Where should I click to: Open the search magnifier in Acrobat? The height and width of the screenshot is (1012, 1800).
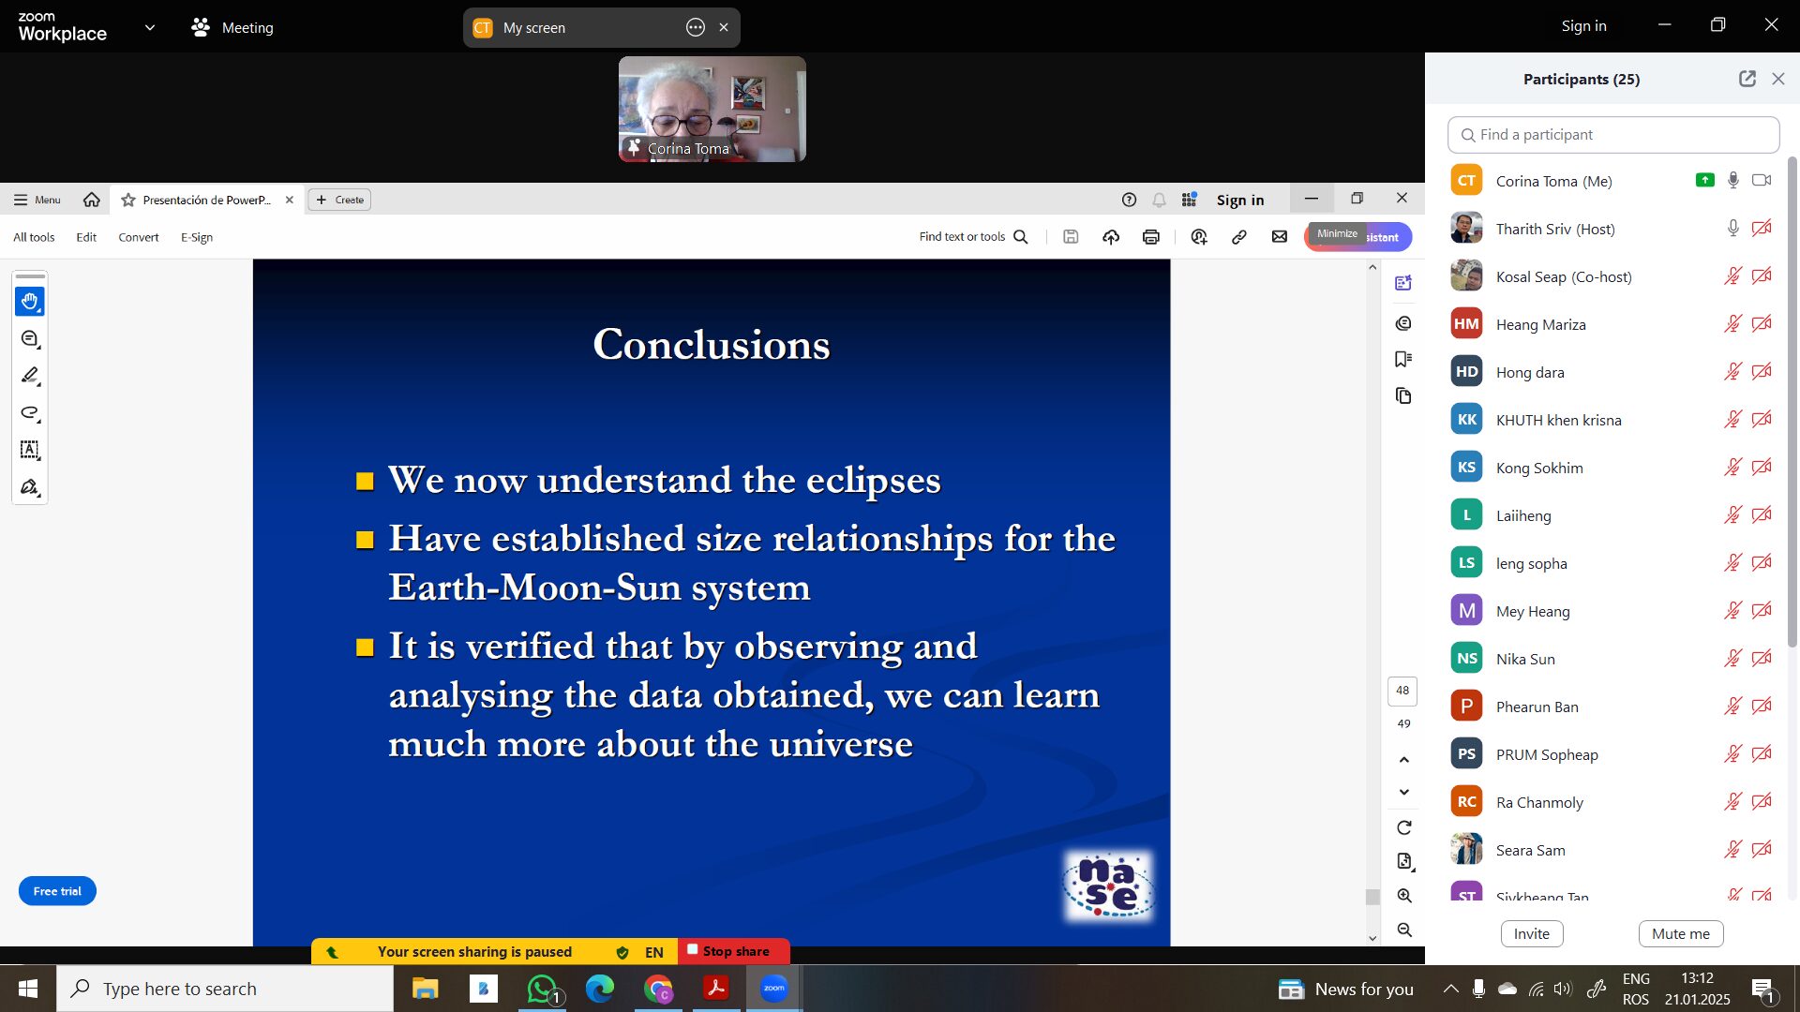pyautogui.click(x=1021, y=237)
